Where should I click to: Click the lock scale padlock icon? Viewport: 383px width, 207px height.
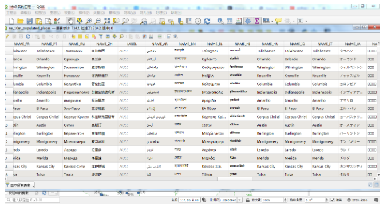coord(248,200)
